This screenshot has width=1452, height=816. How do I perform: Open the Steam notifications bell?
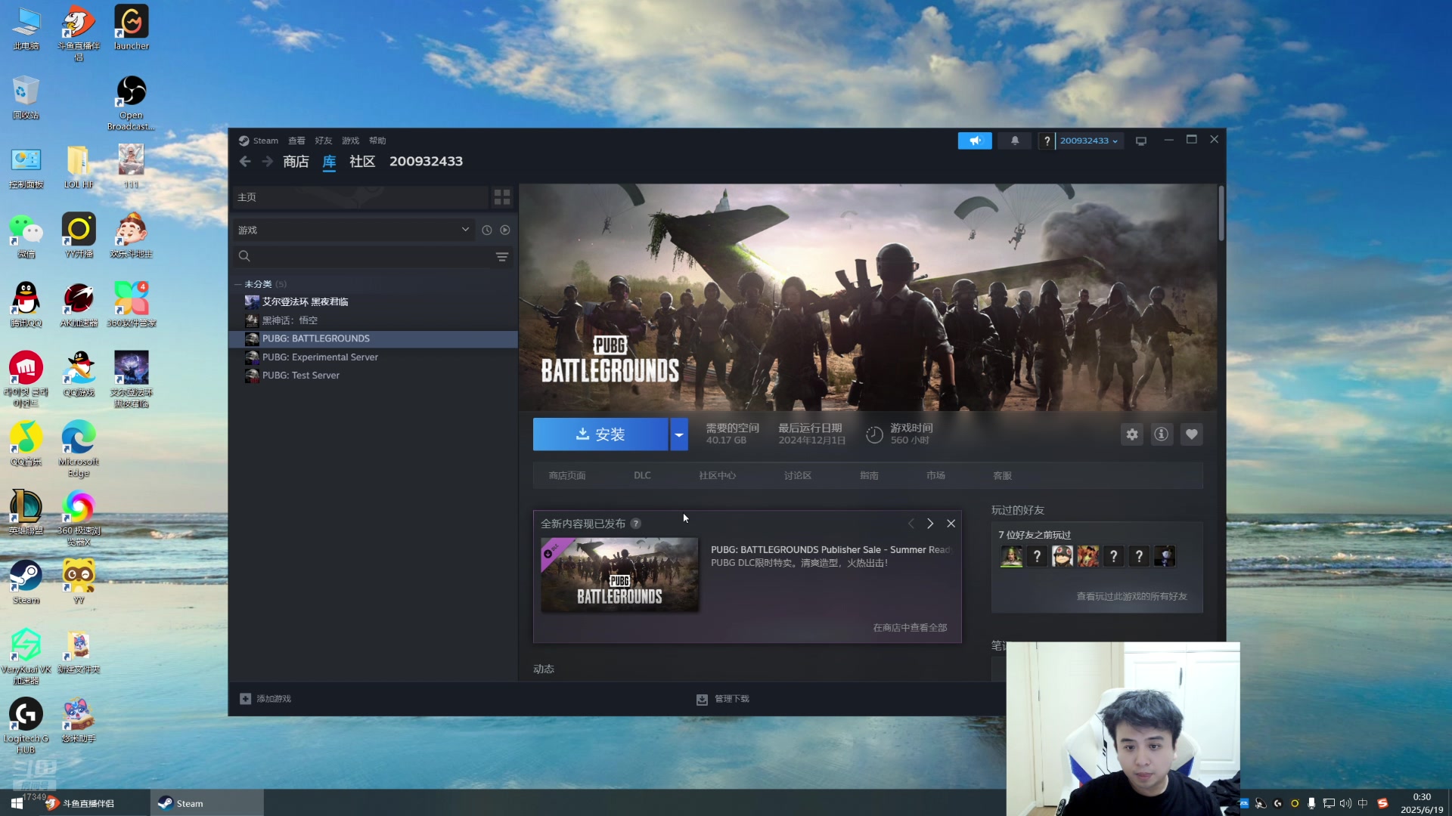(x=1015, y=141)
